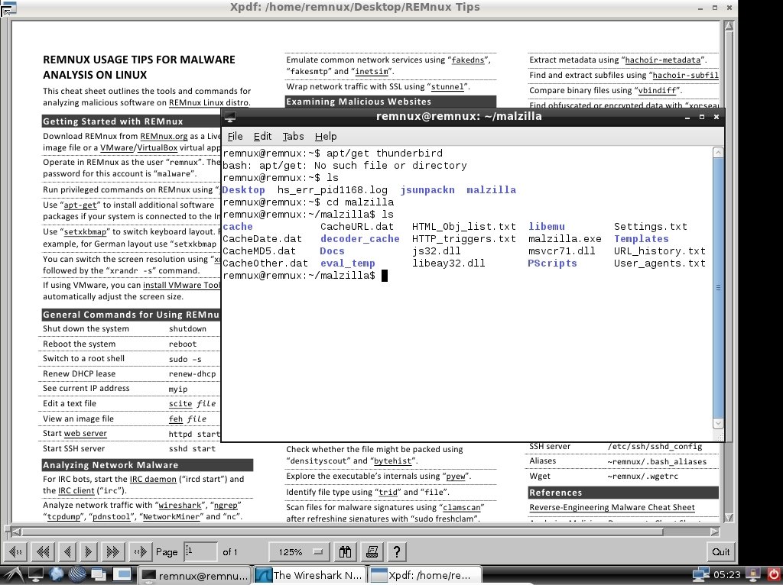Open the Edit menu in terminal
The image size is (783, 585).
pyautogui.click(x=262, y=136)
